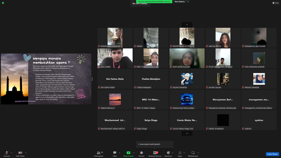Select Cessie Maiza's tile
Viewport: 281px width, 158px height.
[x=187, y=120]
